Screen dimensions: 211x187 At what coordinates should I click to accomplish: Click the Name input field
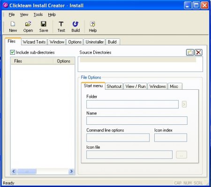[137, 121]
